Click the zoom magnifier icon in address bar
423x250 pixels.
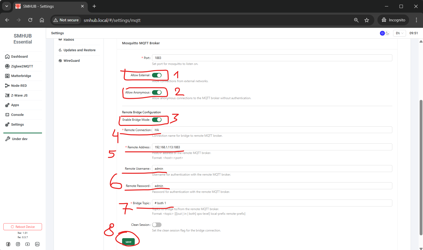tap(356, 20)
